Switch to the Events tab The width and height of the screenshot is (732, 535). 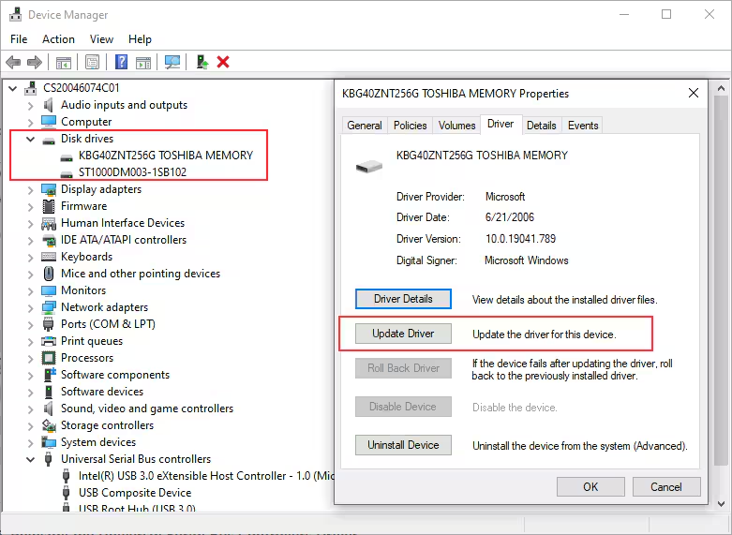click(583, 126)
